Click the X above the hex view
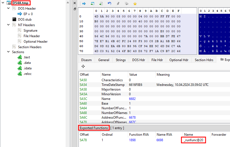Image resolution: width=230 pixels, height=147 pixels. 75,3
